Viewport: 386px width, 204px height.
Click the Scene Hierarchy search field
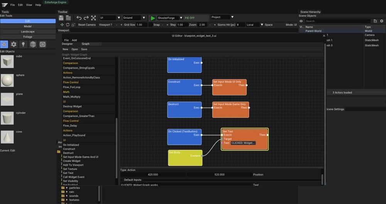tap(337, 21)
